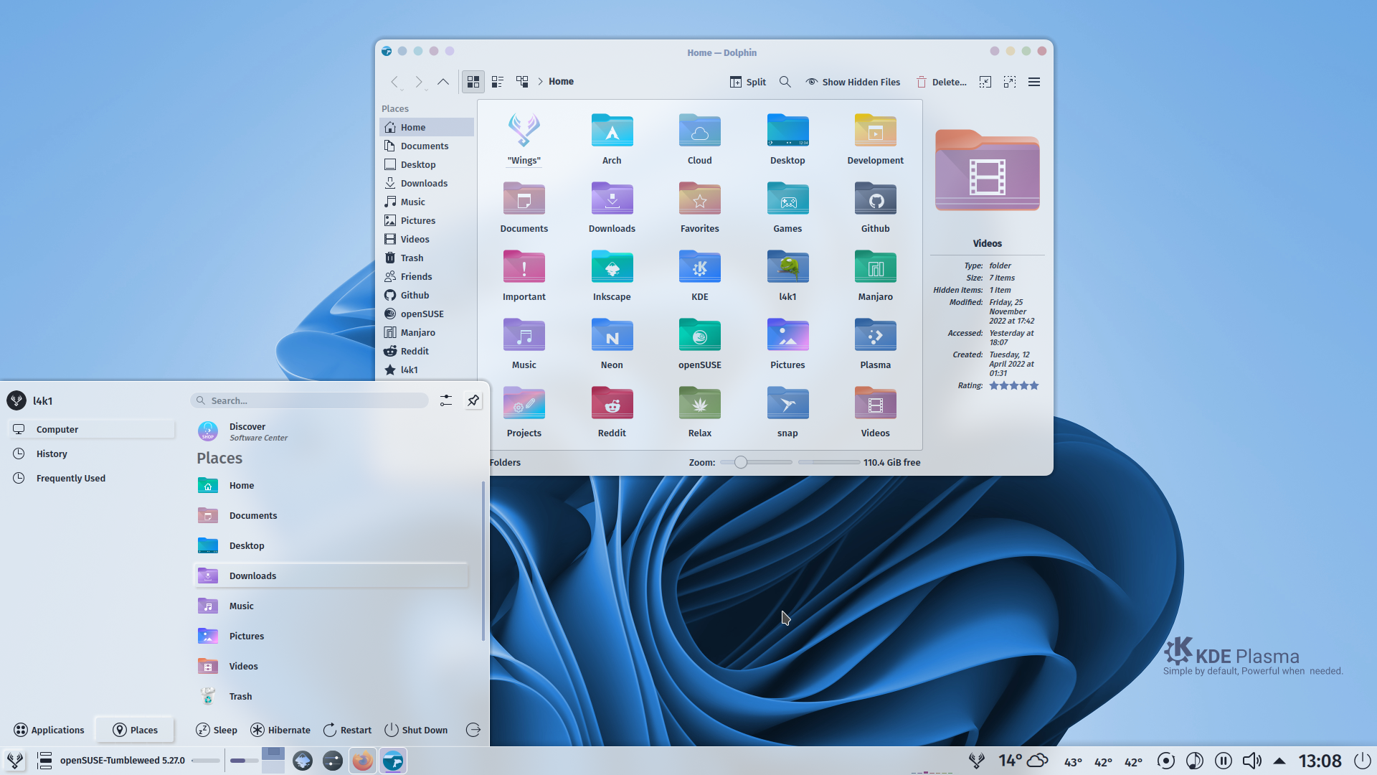Open weather widget showing 14°
Screen dimensions: 1377x775
1023,761
